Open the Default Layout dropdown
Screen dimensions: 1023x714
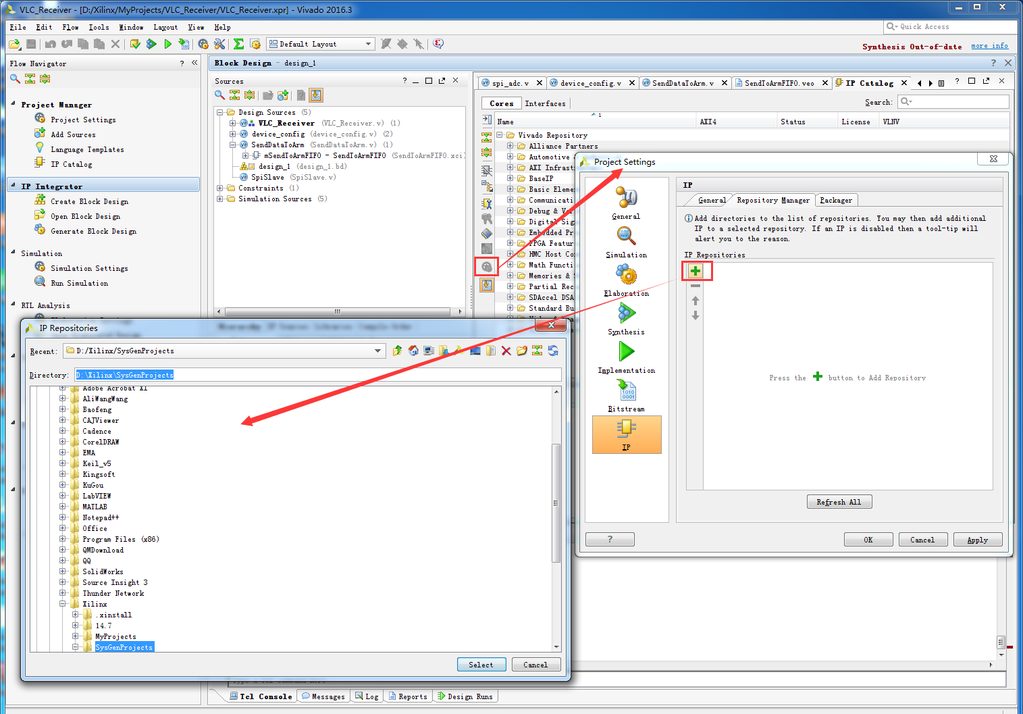tap(368, 44)
